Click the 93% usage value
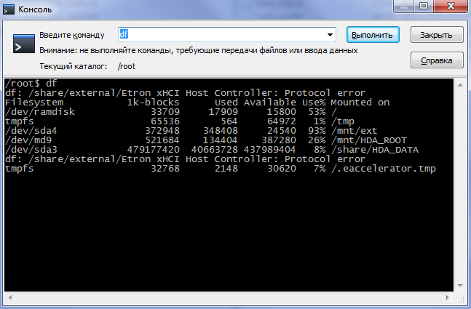471x309 pixels. coord(317,131)
